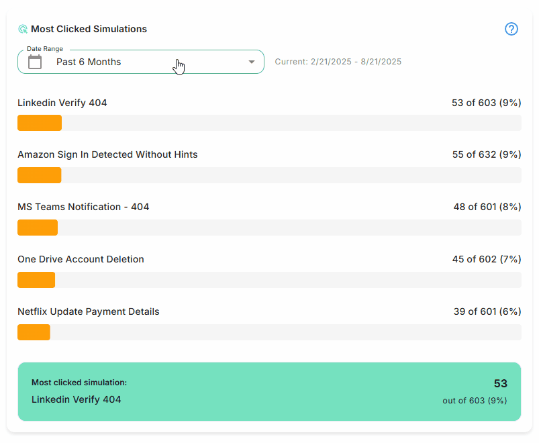Click Amazon Sign In Detected Without Hints
The image size is (539, 443).
(x=107, y=154)
